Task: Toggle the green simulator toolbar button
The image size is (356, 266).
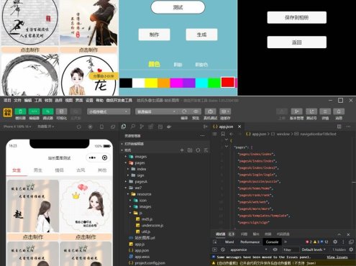Action: 20,111
